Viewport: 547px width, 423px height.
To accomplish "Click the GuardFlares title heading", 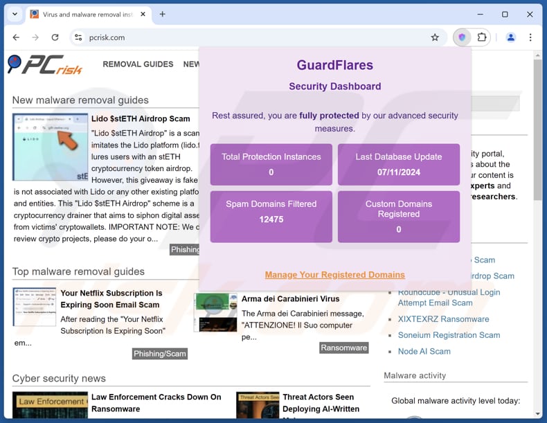I will (x=335, y=65).
